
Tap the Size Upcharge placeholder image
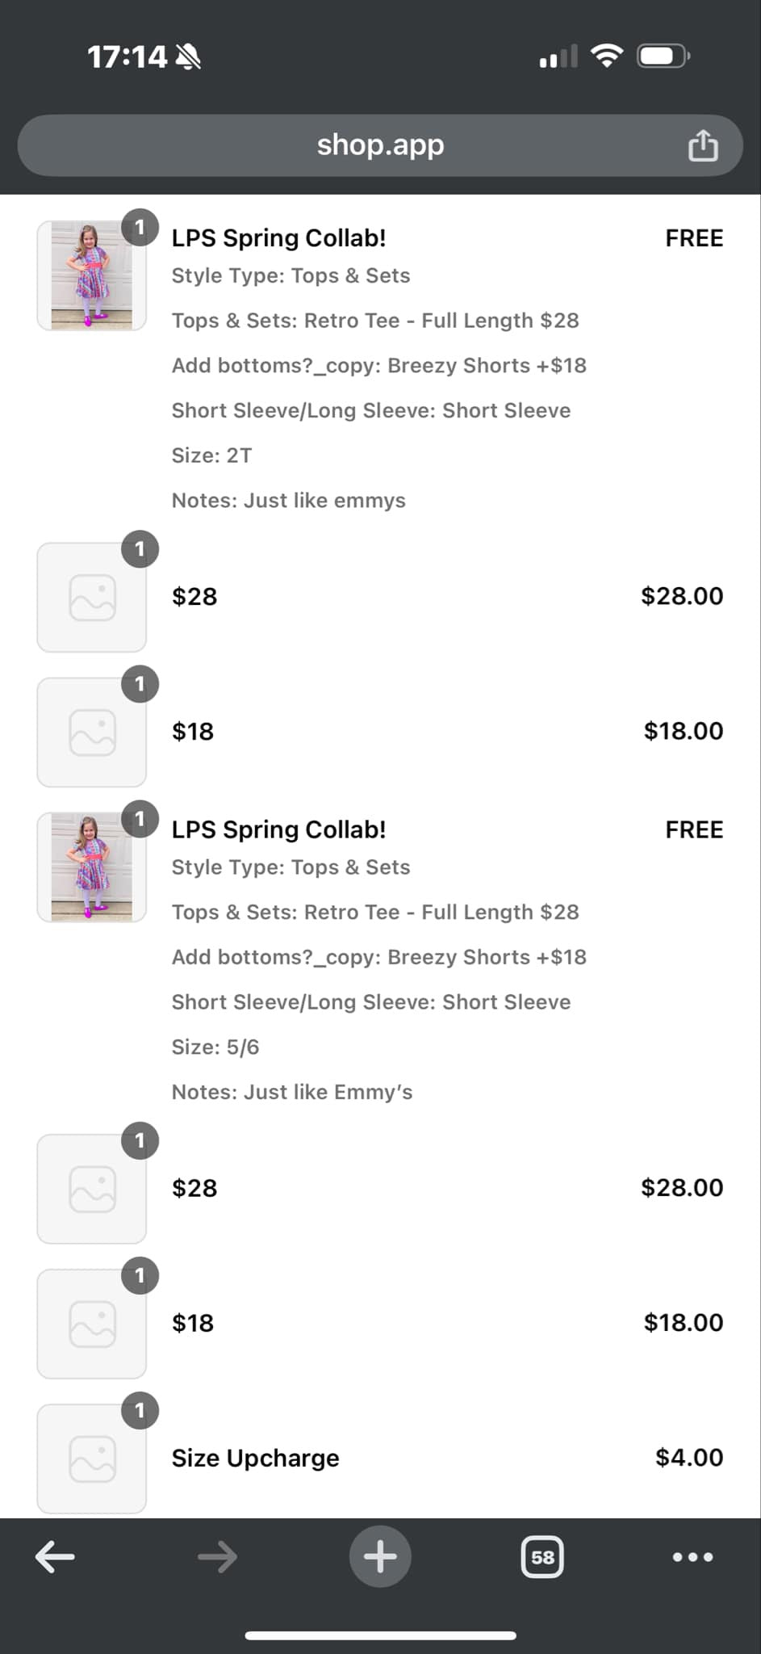[x=92, y=1459]
